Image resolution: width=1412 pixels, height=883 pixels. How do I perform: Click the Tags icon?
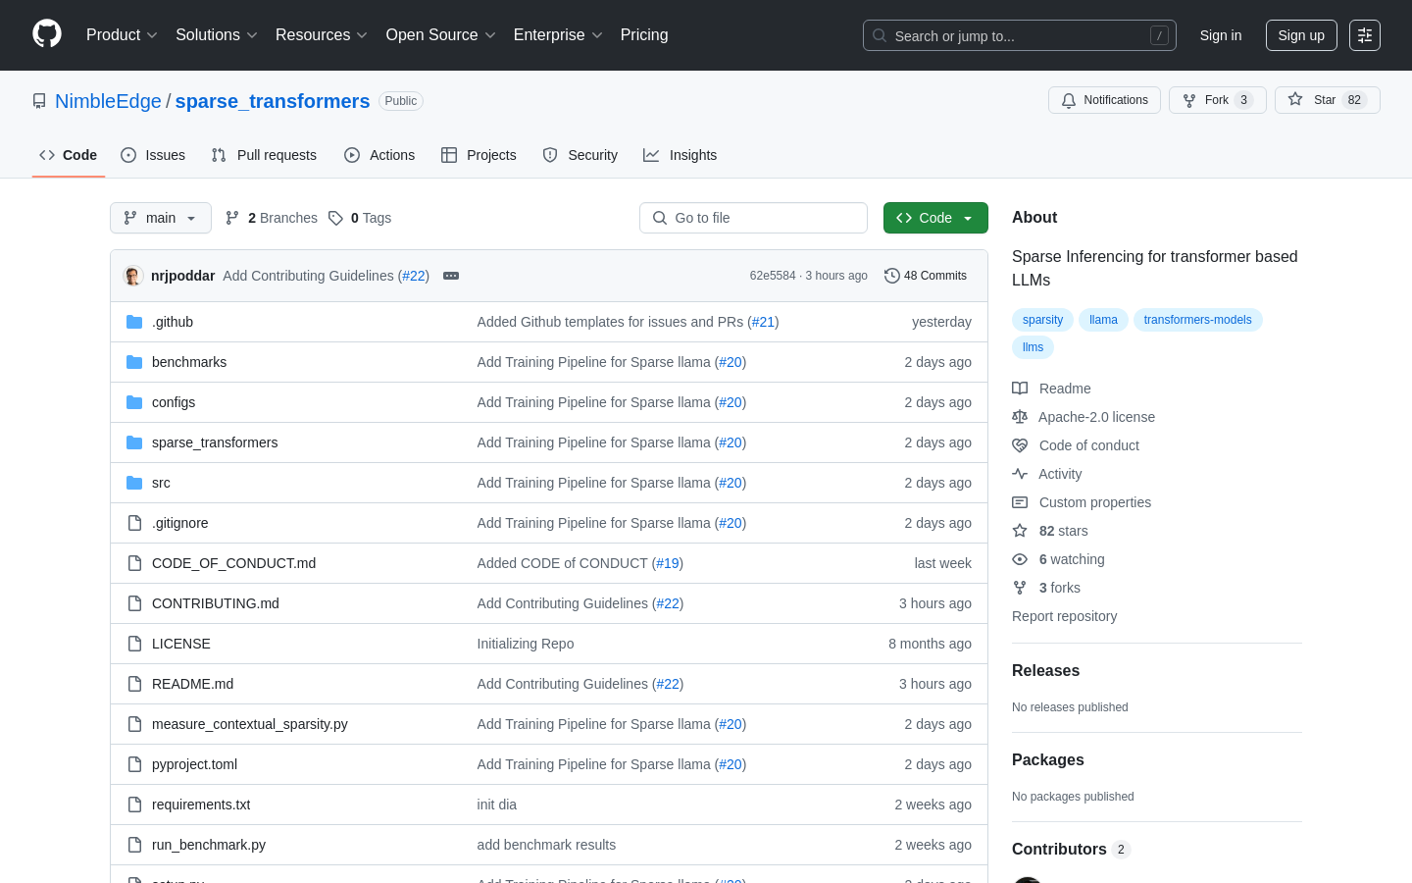(335, 218)
